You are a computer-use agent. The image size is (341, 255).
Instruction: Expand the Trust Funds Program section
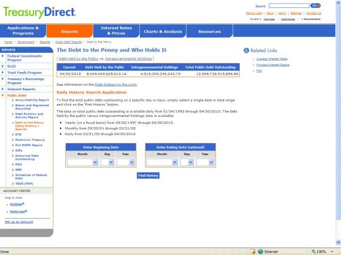(2, 72)
